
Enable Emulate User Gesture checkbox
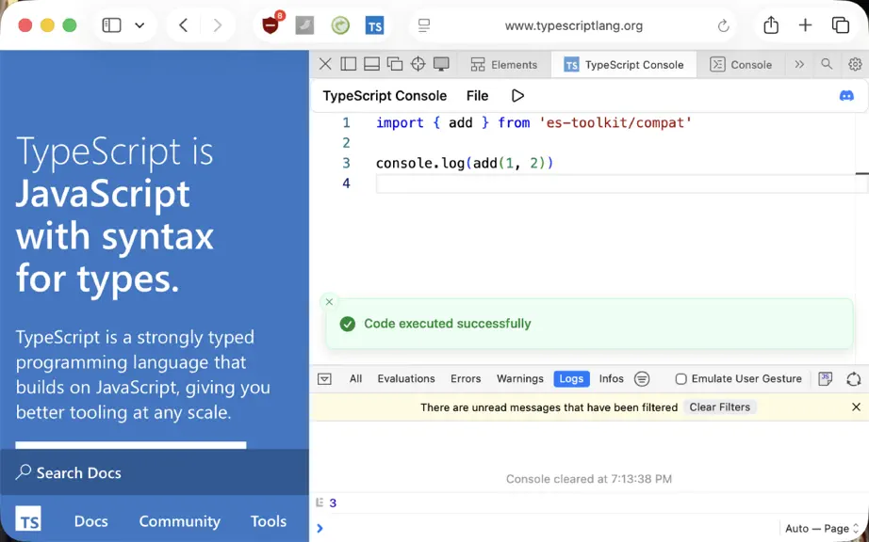[681, 379]
